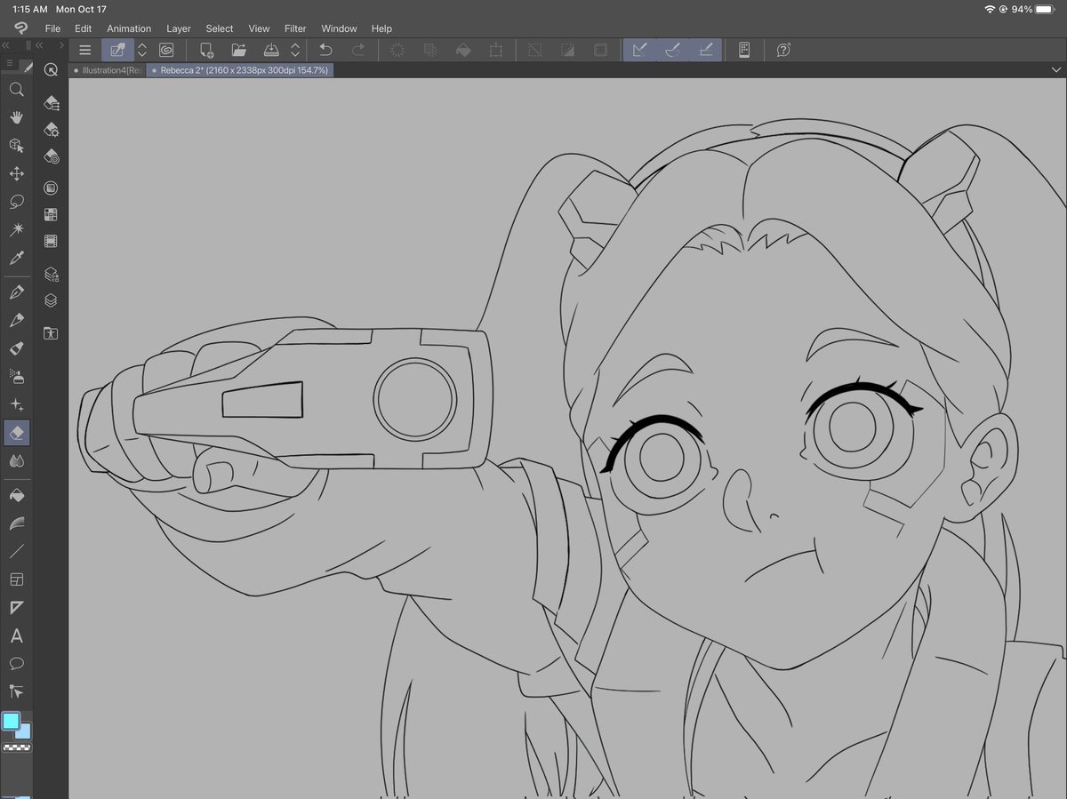Open the Help menu

tap(381, 28)
